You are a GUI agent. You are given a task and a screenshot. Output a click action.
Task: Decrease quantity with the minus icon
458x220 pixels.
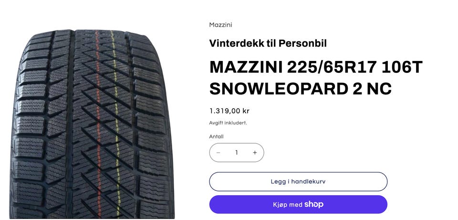pos(218,153)
